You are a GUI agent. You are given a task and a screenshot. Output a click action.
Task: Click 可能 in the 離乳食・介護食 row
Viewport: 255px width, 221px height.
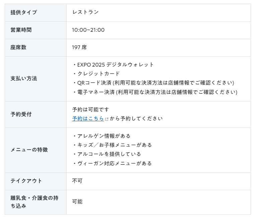click(77, 202)
